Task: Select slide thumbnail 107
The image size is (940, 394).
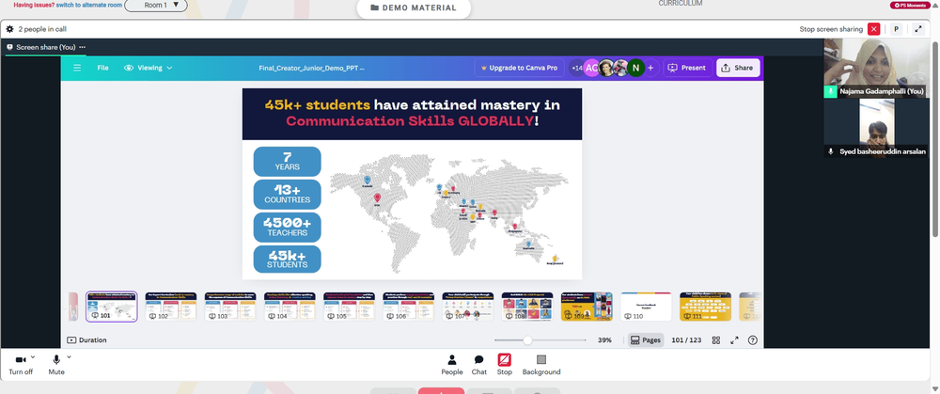Action: tap(467, 307)
